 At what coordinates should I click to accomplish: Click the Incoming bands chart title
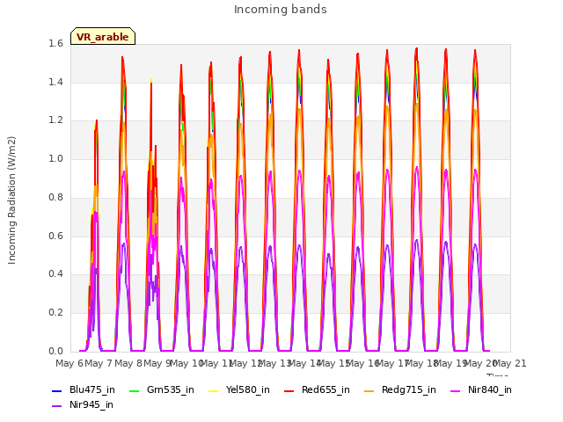[x=281, y=10]
